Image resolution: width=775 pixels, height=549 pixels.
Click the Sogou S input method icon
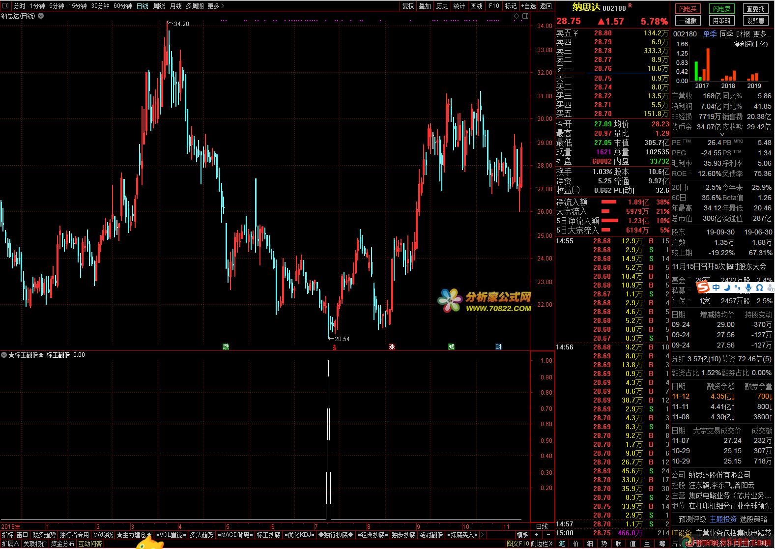[x=703, y=287]
